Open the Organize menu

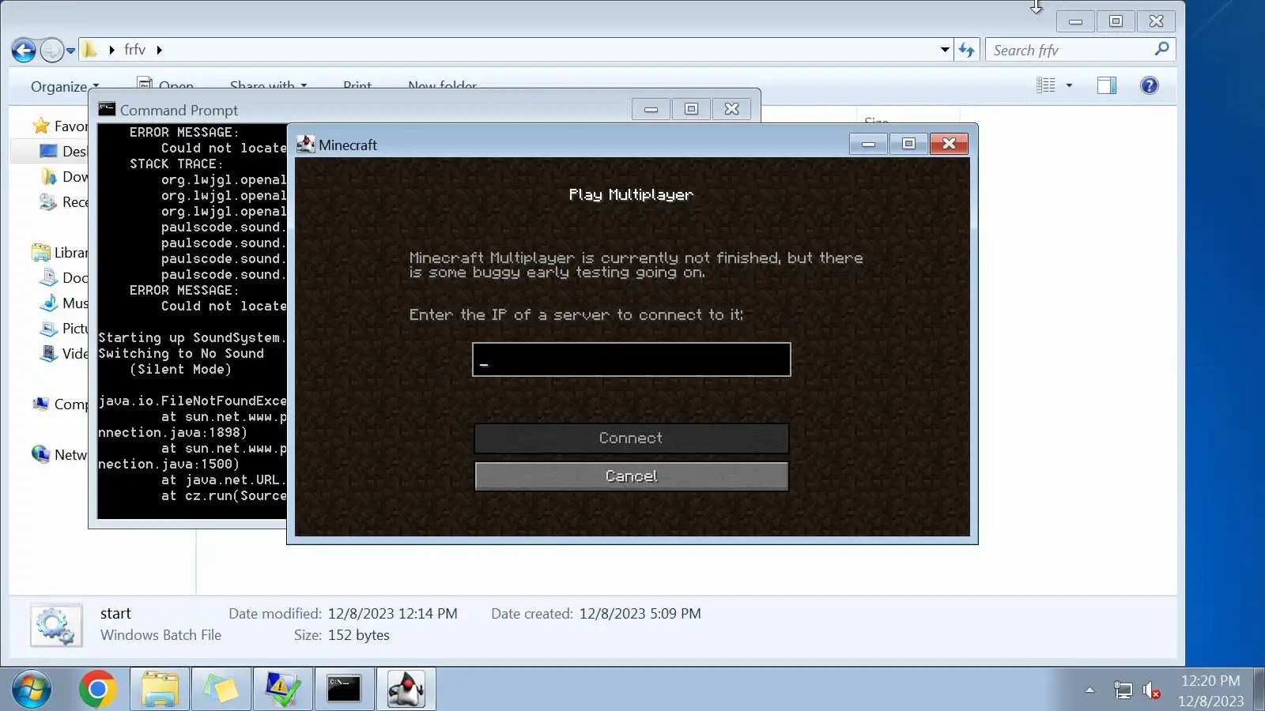pyautogui.click(x=65, y=86)
